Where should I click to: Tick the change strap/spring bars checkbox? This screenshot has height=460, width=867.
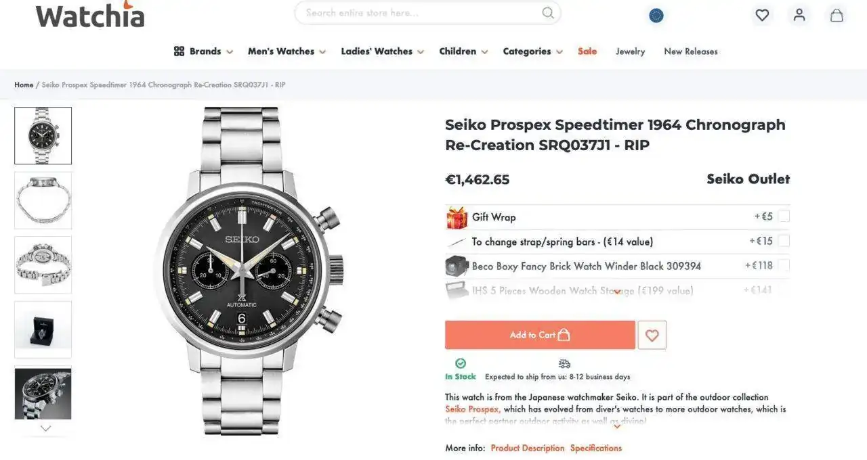(x=784, y=241)
